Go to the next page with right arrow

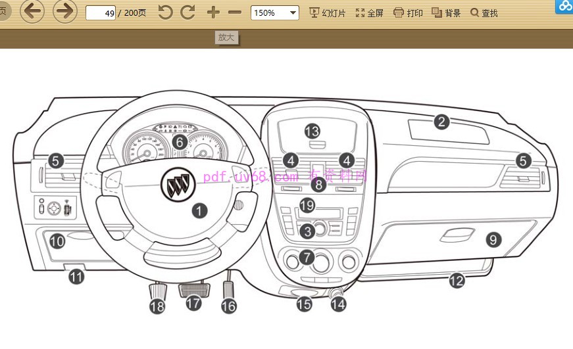tap(64, 12)
